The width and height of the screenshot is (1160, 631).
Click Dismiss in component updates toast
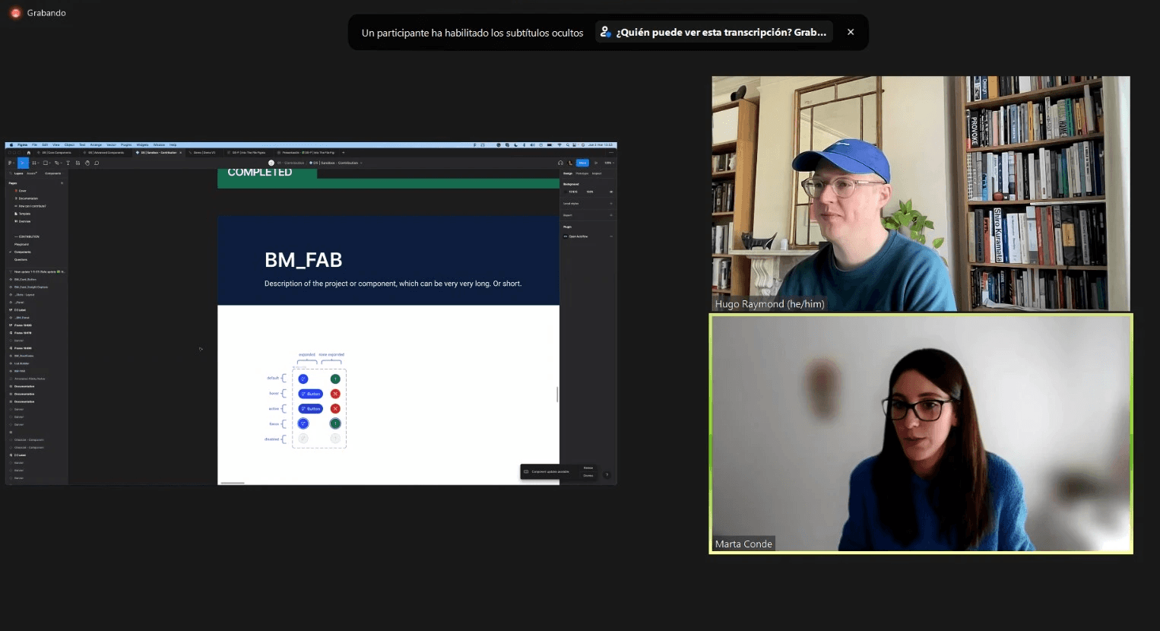tap(588, 476)
